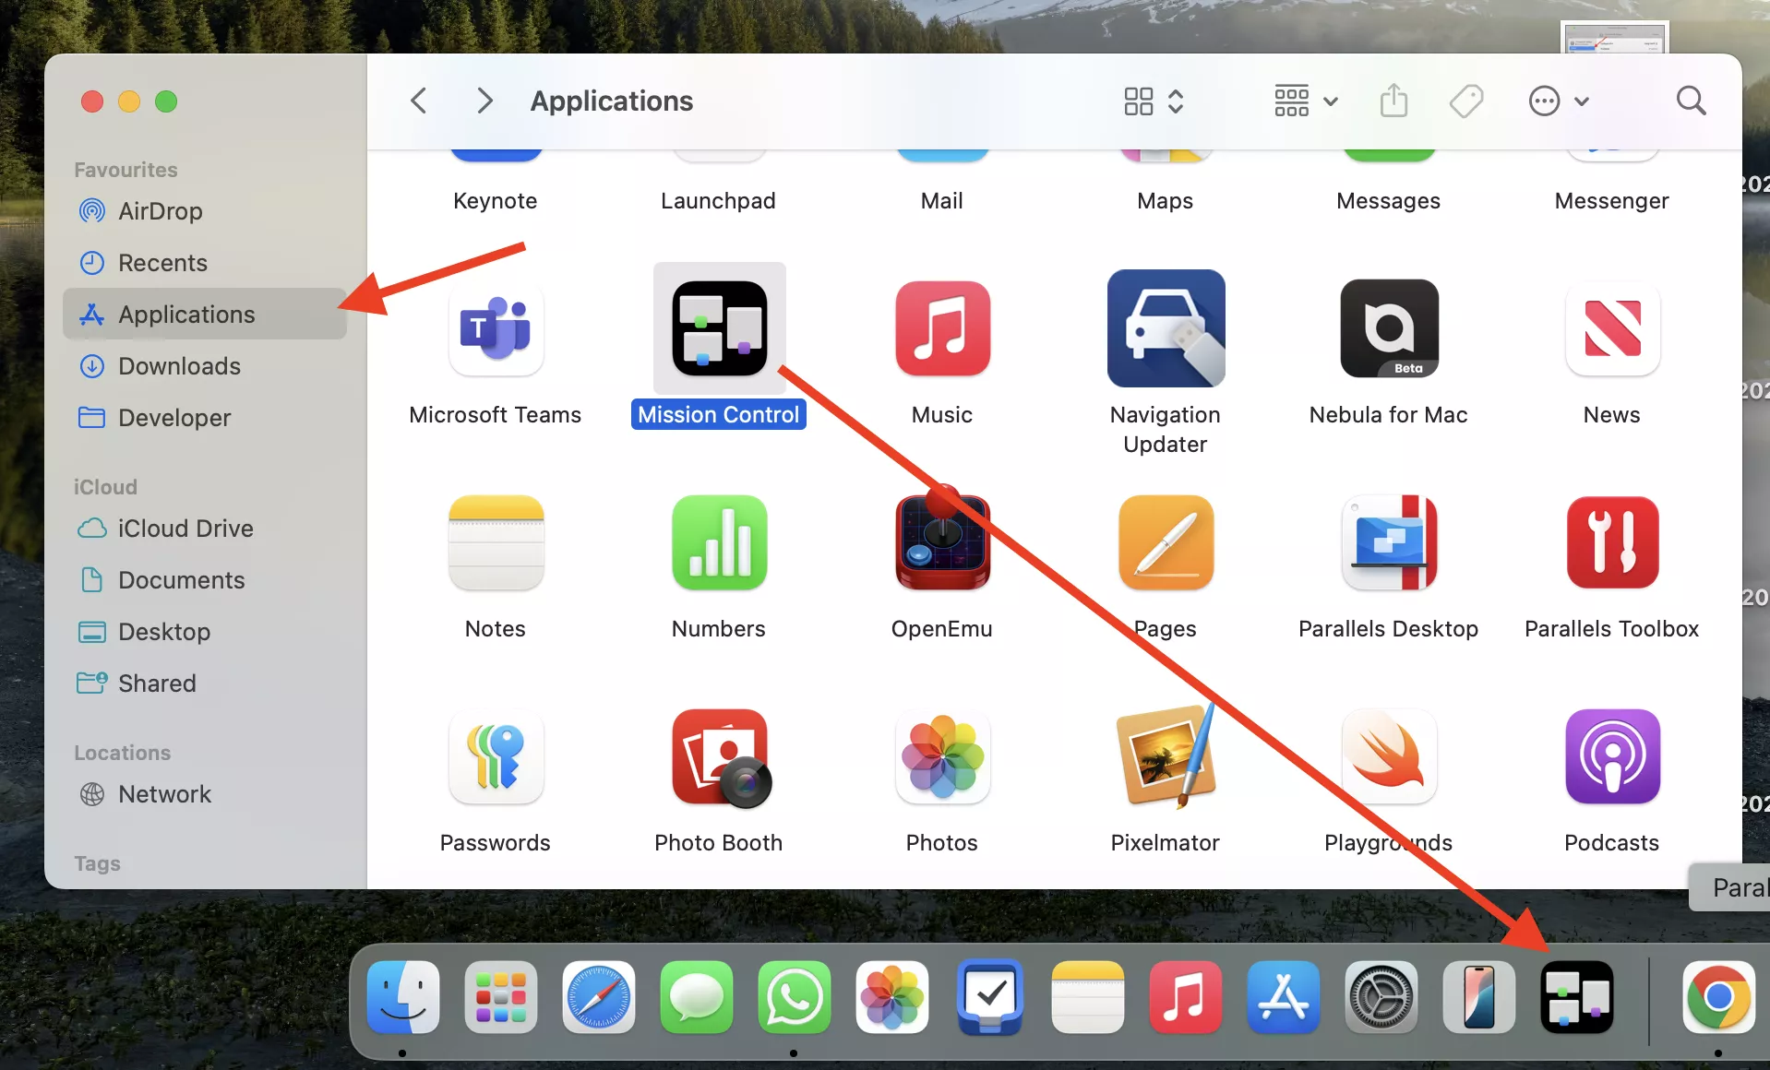Select the OpenEmu app icon

tap(941, 542)
